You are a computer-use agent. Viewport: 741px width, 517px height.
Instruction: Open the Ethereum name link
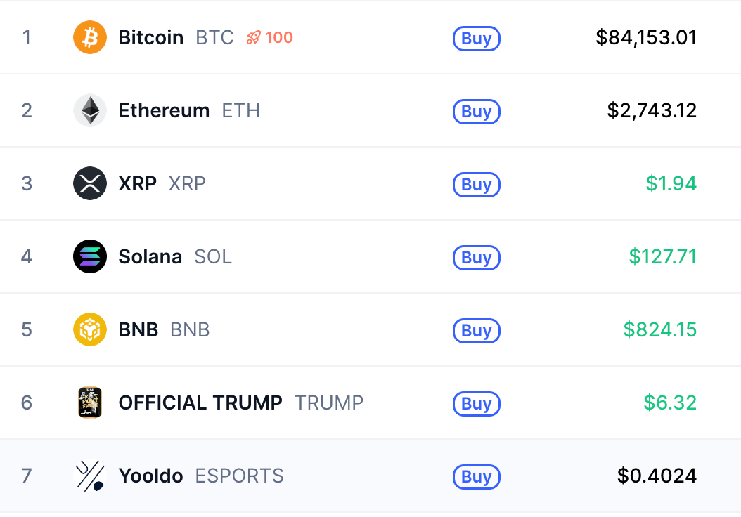coord(164,110)
